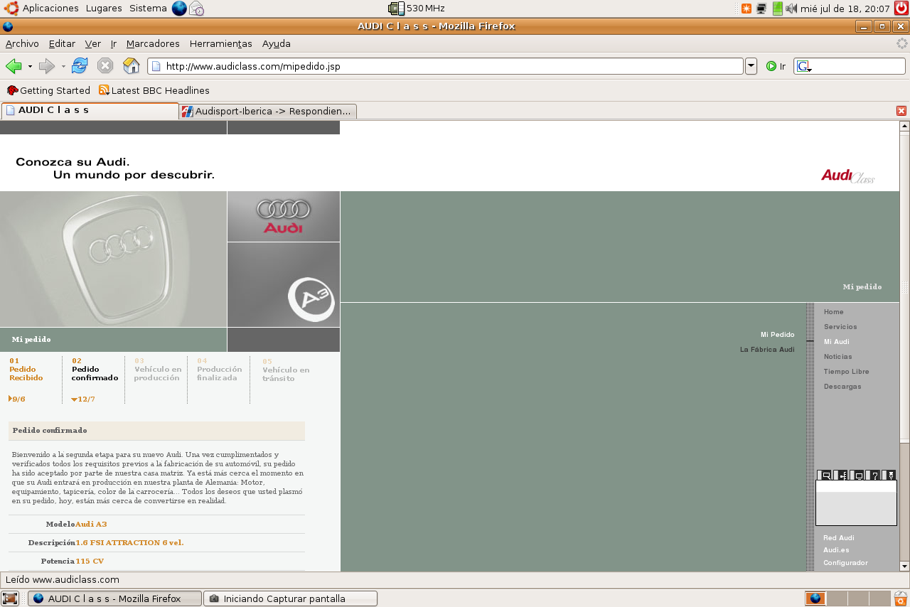Click the Ir (Go) button
Viewport: 910px width, 607px height.
[776, 66]
